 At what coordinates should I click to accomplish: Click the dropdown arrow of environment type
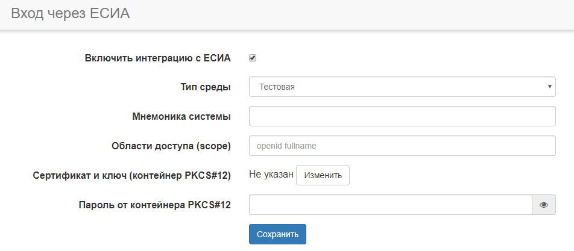click(x=549, y=87)
